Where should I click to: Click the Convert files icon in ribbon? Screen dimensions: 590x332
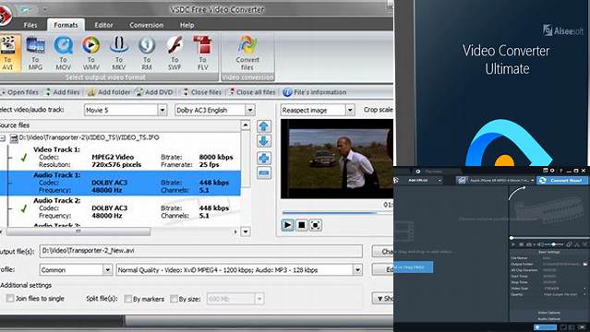pos(247,53)
